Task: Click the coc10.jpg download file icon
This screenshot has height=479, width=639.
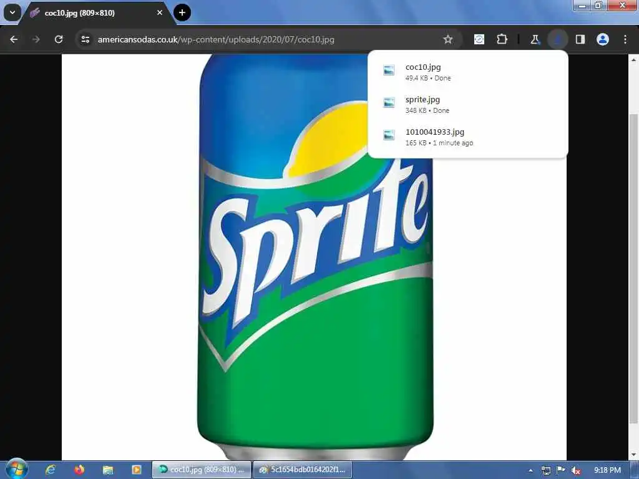Action: tap(389, 70)
